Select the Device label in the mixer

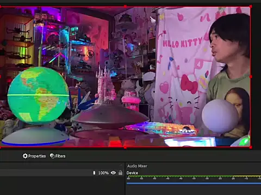click(132, 173)
